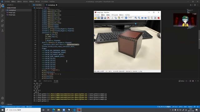Switch to the Welcome editor tab

point(38,5)
